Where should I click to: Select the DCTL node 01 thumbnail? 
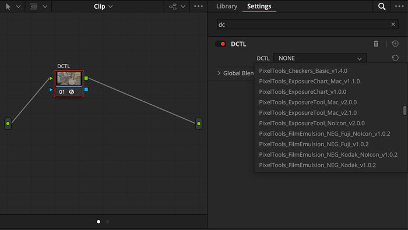pos(69,79)
